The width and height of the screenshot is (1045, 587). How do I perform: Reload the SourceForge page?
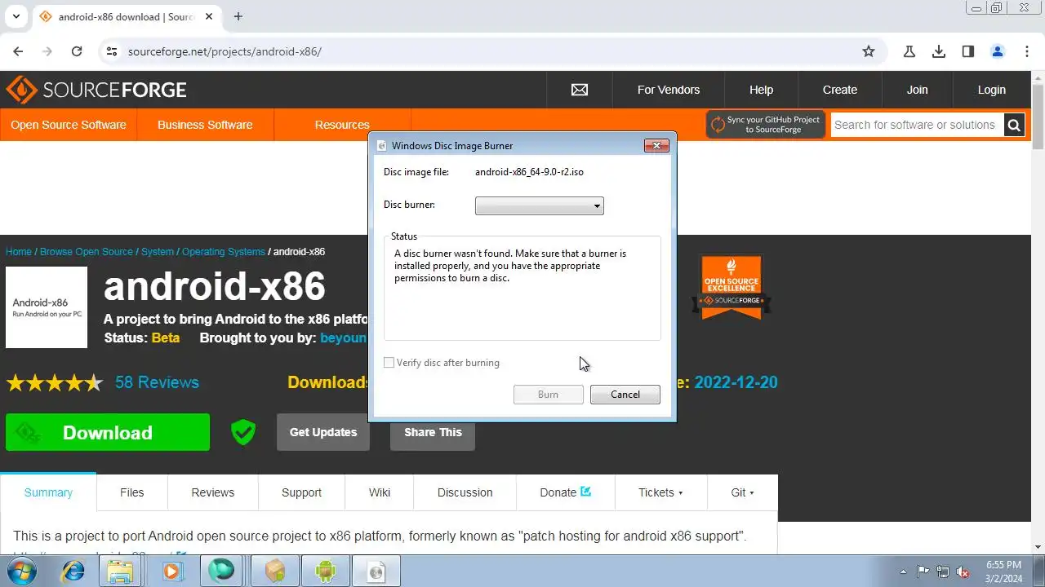pos(77,51)
